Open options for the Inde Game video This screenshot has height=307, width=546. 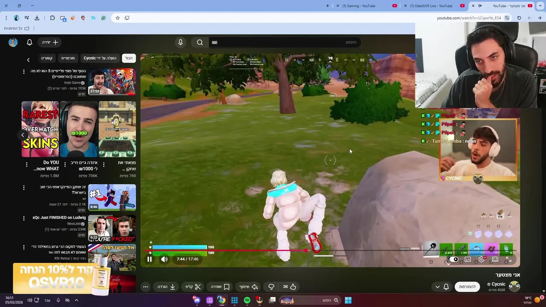[x=24, y=72]
